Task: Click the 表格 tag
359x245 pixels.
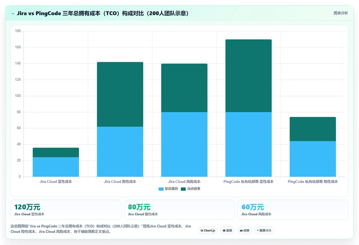Action: pos(227,230)
